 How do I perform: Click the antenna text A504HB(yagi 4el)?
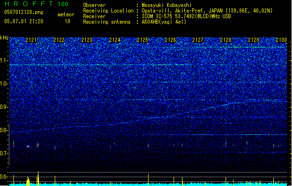click(164, 22)
